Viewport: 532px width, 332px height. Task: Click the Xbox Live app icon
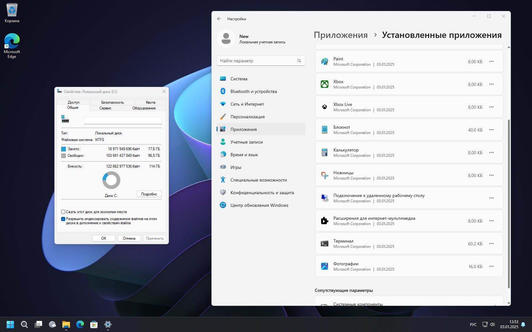pos(325,107)
